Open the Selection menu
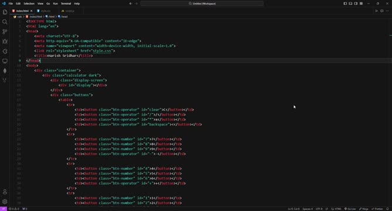The height and width of the screenshot is (211, 392). click(x=29, y=4)
